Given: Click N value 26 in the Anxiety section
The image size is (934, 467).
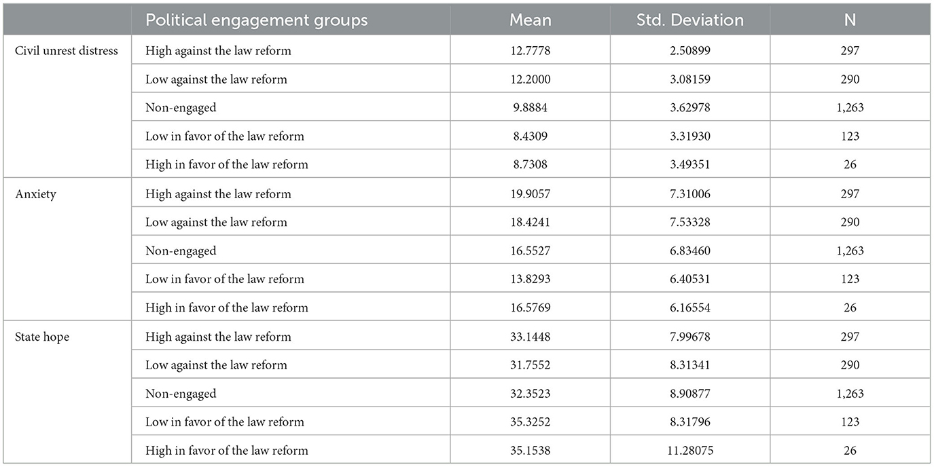Looking at the screenshot, I should click(850, 307).
